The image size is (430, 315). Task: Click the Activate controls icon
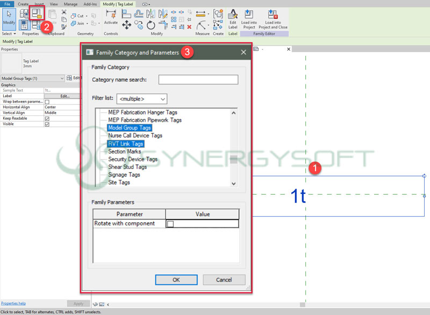[111, 16]
